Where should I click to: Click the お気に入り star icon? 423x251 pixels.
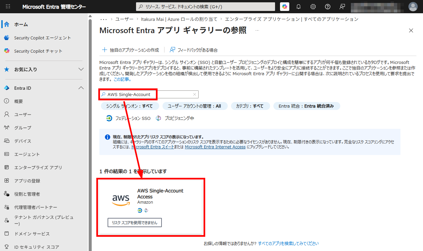7,70
